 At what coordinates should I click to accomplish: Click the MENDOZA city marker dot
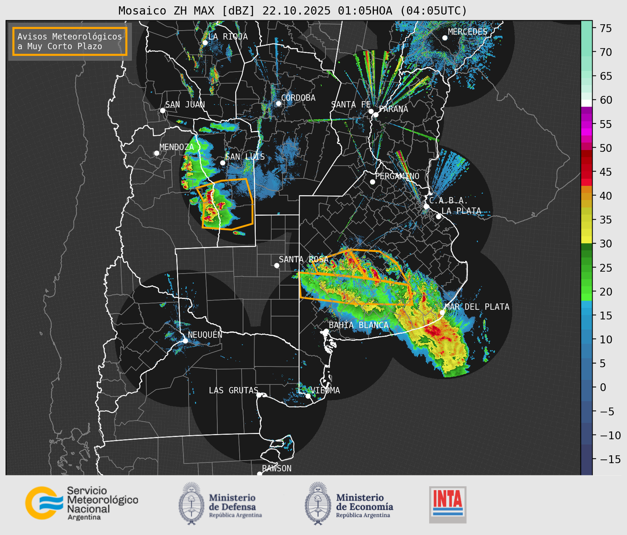pyautogui.click(x=156, y=153)
